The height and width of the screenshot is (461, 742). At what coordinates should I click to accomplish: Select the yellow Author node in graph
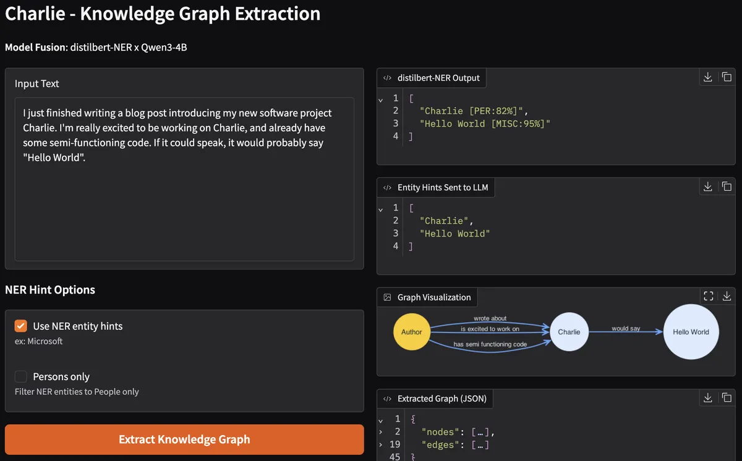(x=411, y=332)
